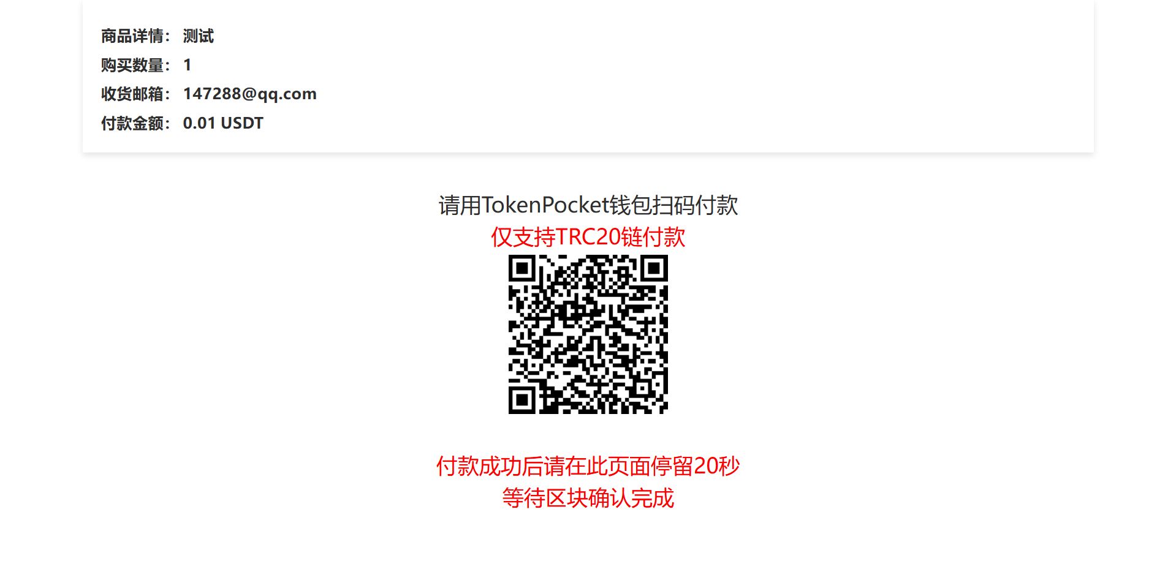Viewport: 1176px width, 561px height.
Task: Click the small alignment square in QR code
Action: [643, 389]
